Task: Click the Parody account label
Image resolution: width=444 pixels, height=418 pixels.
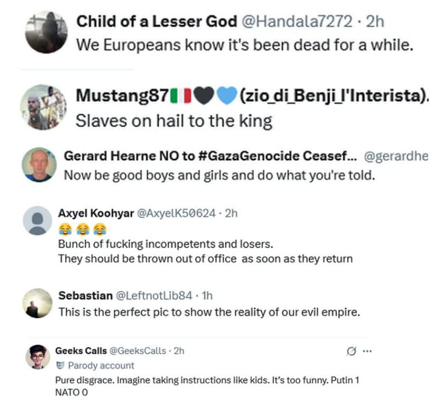Action: (101, 365)
